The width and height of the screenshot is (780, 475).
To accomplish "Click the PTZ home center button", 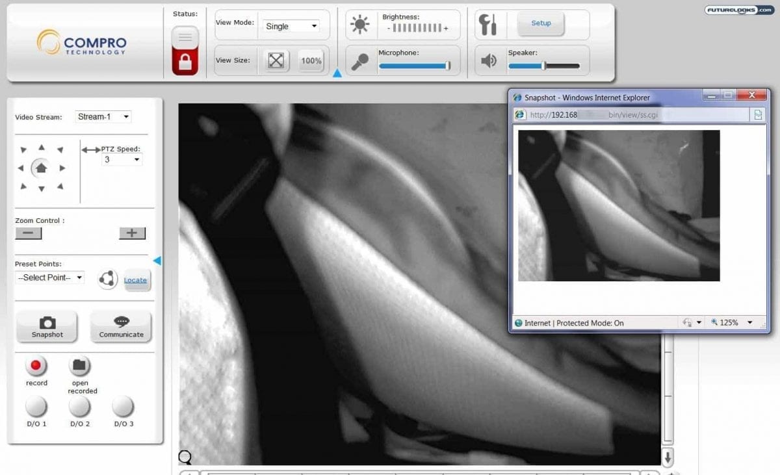I will (x=41, y=168).
